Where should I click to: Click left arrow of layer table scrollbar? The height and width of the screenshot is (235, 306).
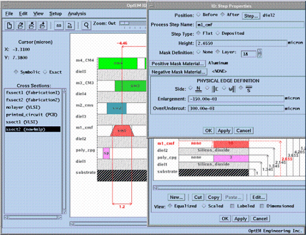155,188
